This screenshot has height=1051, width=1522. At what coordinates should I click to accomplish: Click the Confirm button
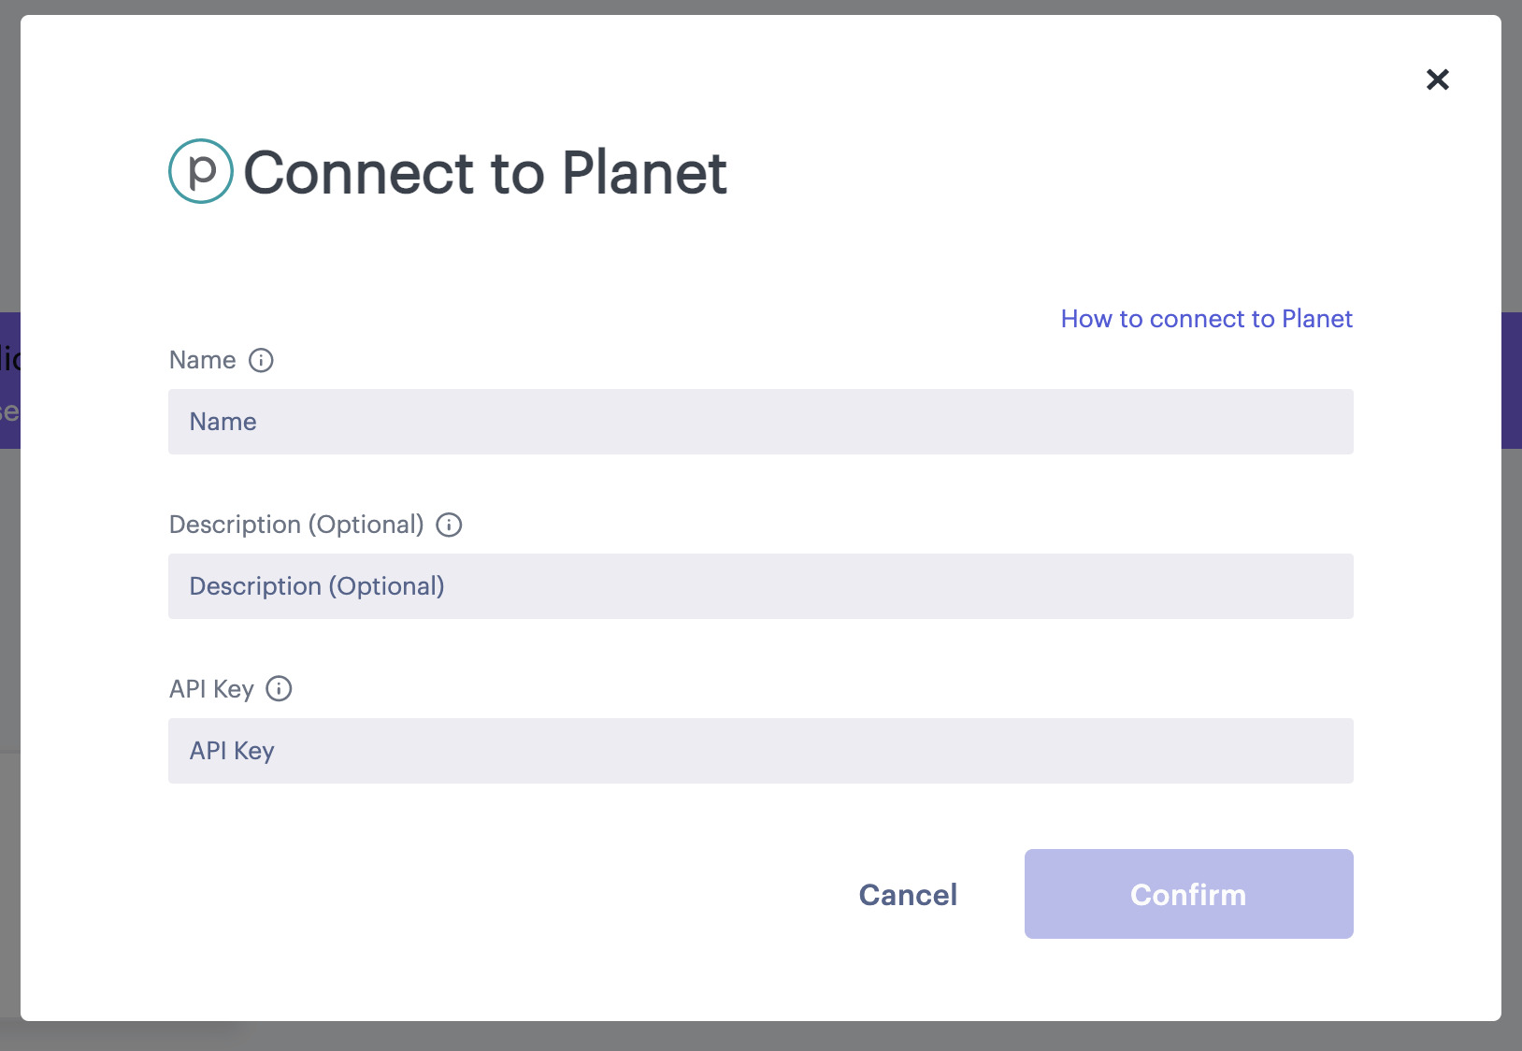click(1188, 894)
